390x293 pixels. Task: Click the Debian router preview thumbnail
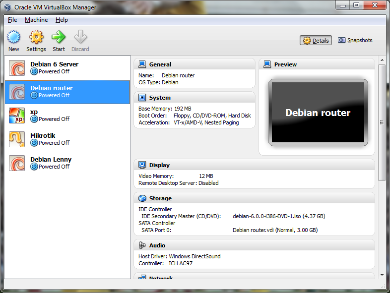(x=318, y=113)
